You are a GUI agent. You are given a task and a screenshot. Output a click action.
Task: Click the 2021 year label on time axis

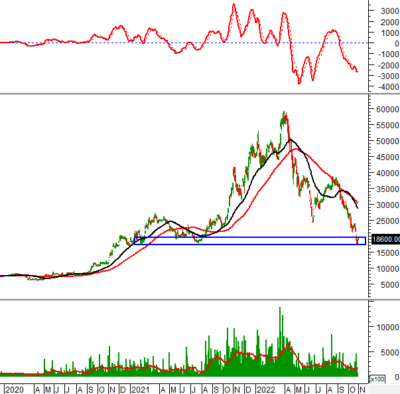141,389
